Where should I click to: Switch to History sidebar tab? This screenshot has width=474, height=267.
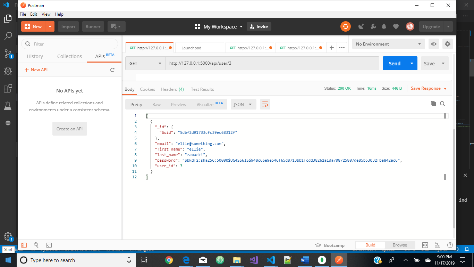pos(35,56)
